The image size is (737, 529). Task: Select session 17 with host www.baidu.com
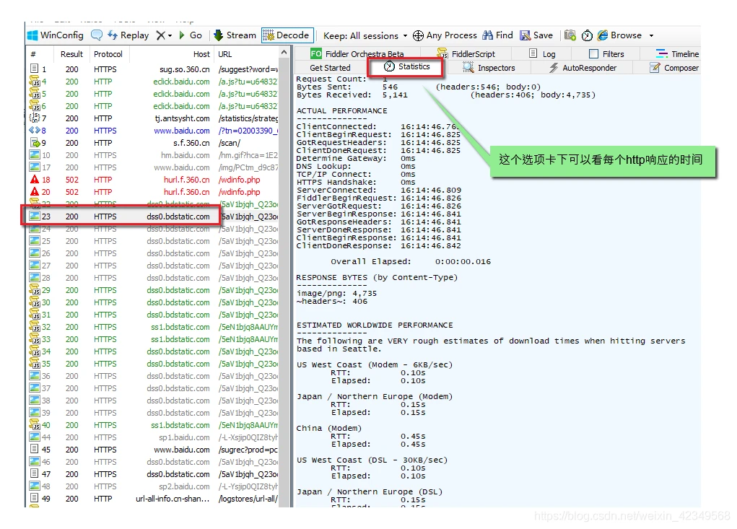pos(153,167)
